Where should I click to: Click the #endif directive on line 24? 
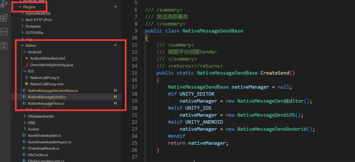[x=177, y=136]
